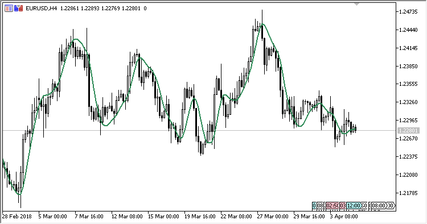
Task: Click the price scale value 1.23555
Action: (x=408, y=84)
